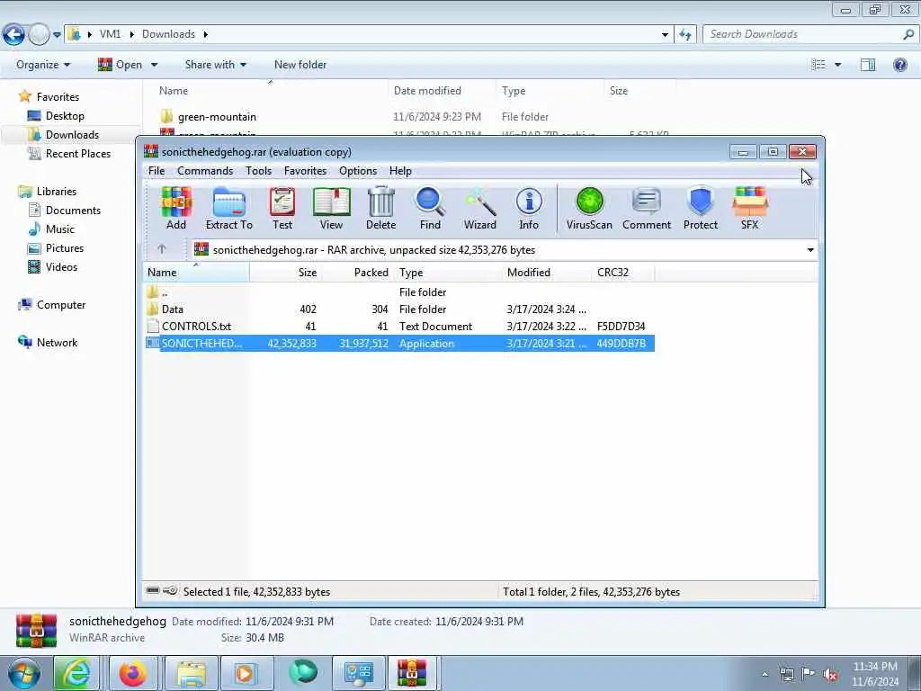Open the Explorer Organize dropdown

(43, 65)
